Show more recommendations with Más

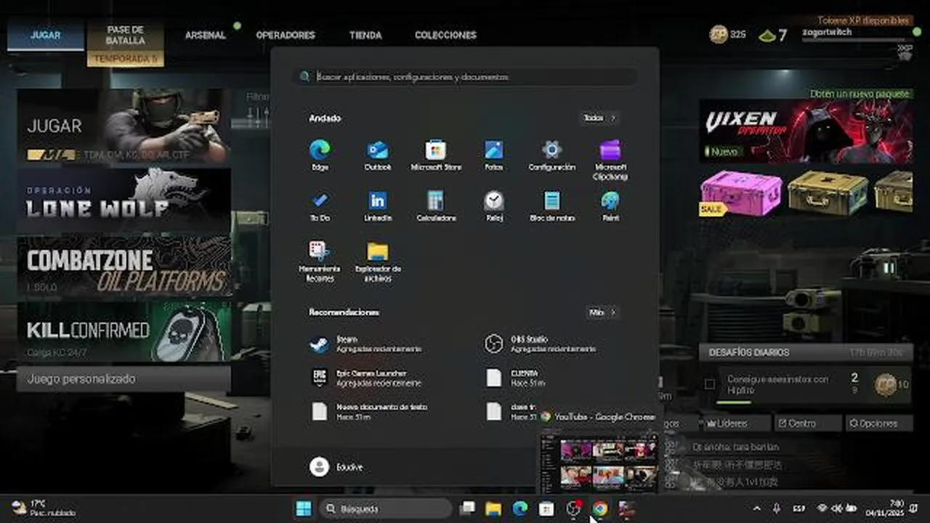point(602,312)
